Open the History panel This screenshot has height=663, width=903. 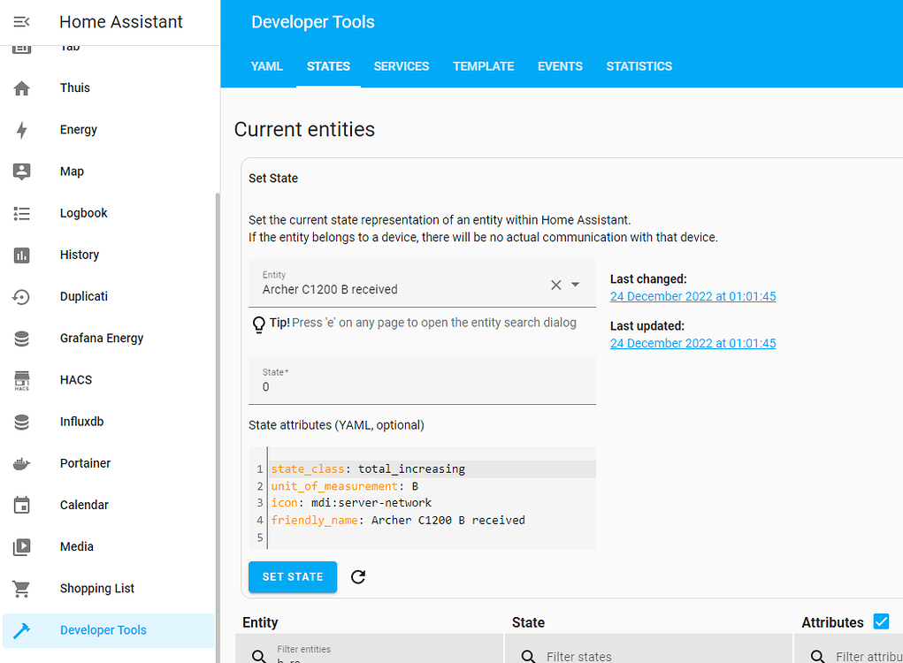(79, 255)
